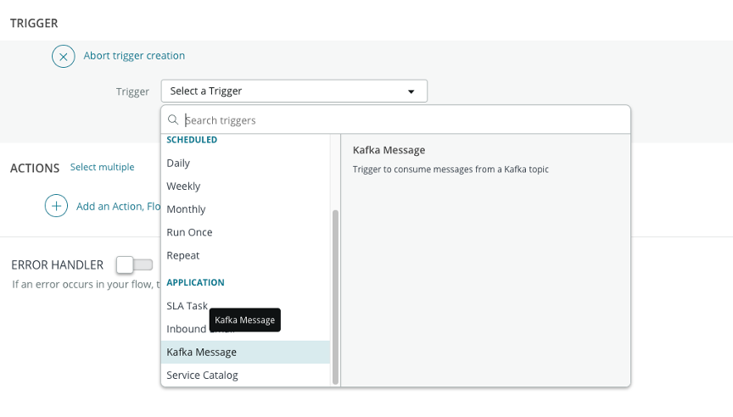Click the Abort trigger creation X icon

(64, 57)
